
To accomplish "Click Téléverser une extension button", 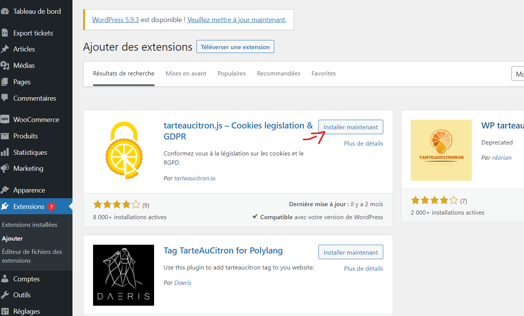I will pyautogui.click(x=235, y=47).
